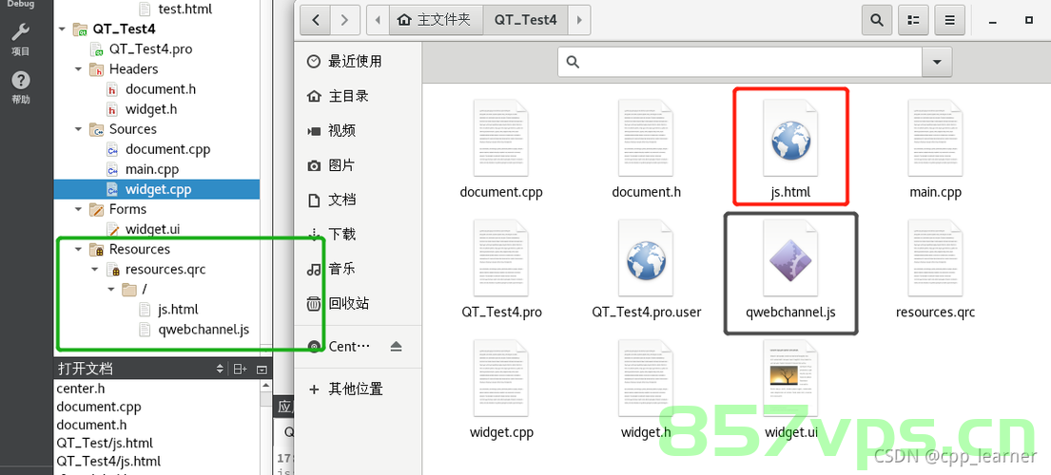Open widget.ui in Forms

pyautogui.click(x=152, y=230)
